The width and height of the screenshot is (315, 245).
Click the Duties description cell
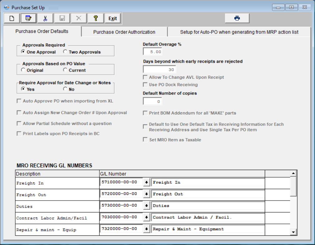tap(57, 206)
